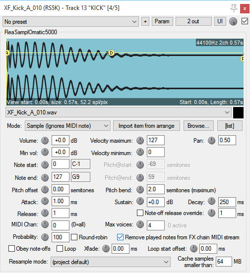Click the Min vol dB field
This screenshot has height=273, width=250.
pyautogui.click(x=61, y=152)
